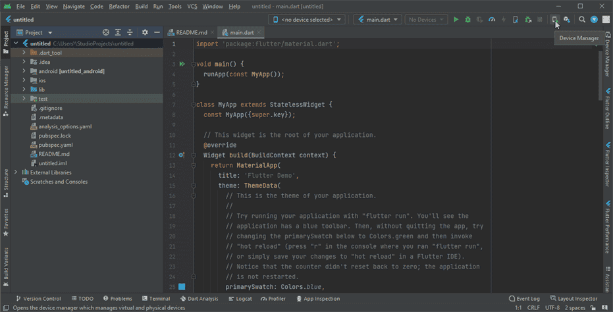Toggle the Project tool window stripe button
This screenshot has height=312, width=613.
pyautogui.click(x=6, y=43)
